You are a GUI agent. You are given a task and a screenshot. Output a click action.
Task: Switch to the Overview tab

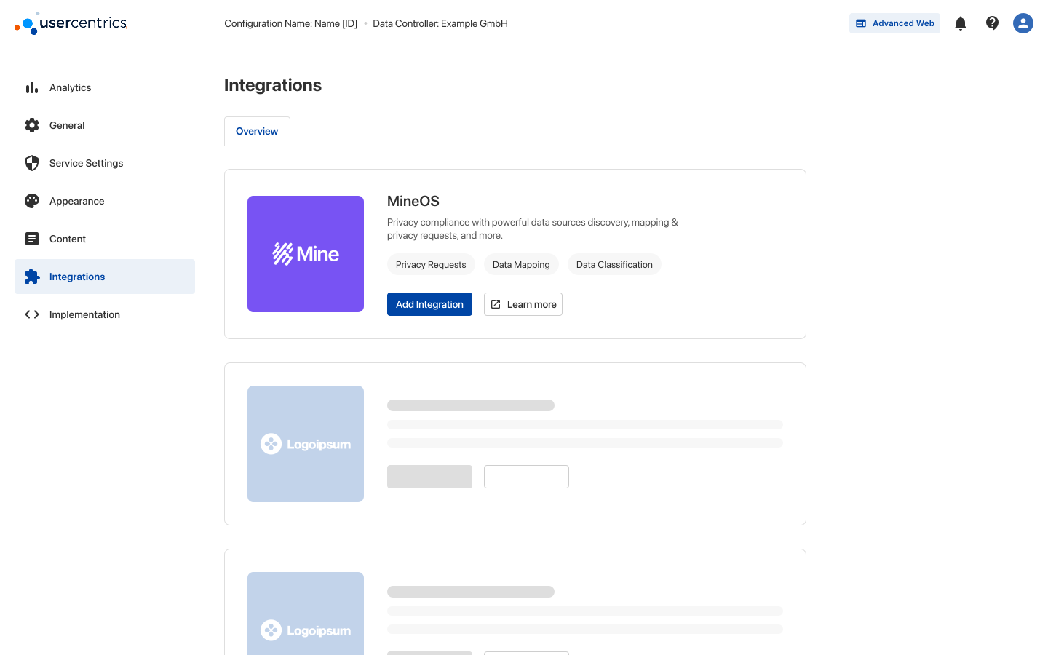pos(257,131)
